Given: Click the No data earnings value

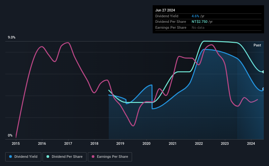Looking at the screenshot, I should point(198,27).
